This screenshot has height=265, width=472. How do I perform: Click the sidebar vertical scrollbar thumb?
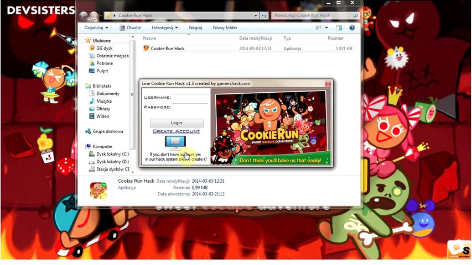coord(133,94)
